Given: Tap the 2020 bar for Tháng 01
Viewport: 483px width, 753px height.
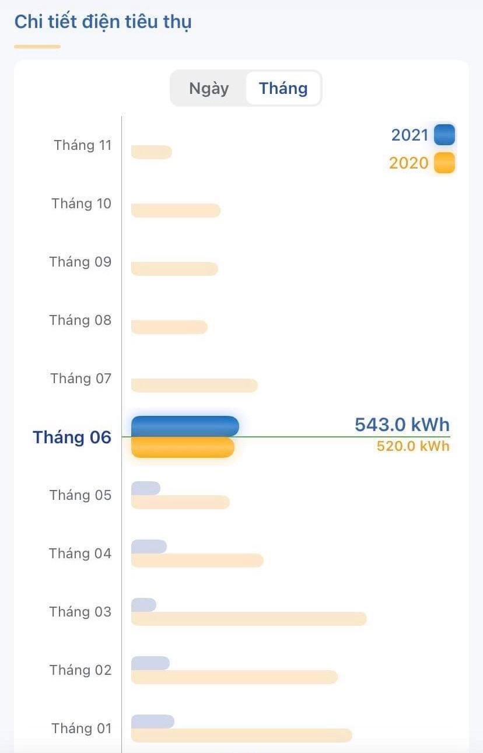Looking at the screenshot, I should click(242, 736).
